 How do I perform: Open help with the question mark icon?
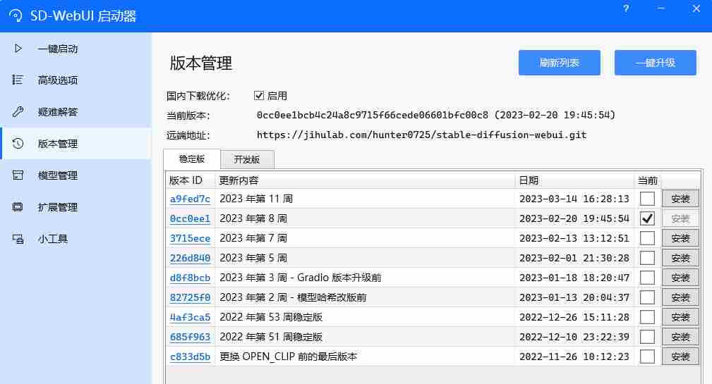(626, 8)
